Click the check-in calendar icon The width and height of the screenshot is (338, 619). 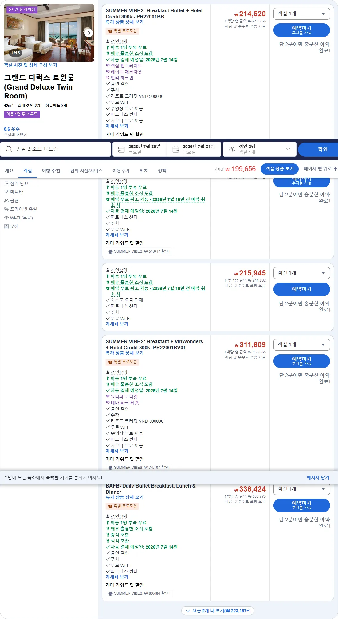coord(121,150)
